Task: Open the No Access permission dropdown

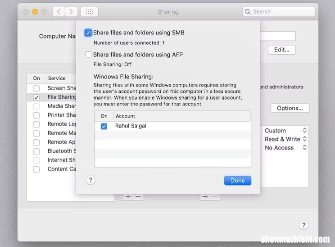Action: pos(285,147)
